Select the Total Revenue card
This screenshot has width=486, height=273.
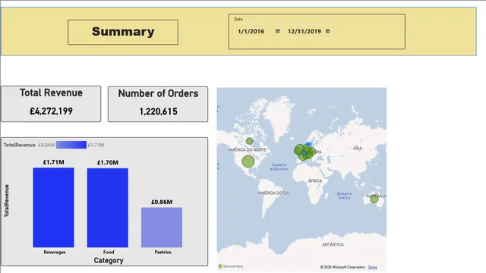pyautogui.click(x=51, y=104)
